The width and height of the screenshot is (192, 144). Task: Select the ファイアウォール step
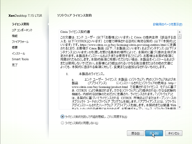tap(20, 42)
